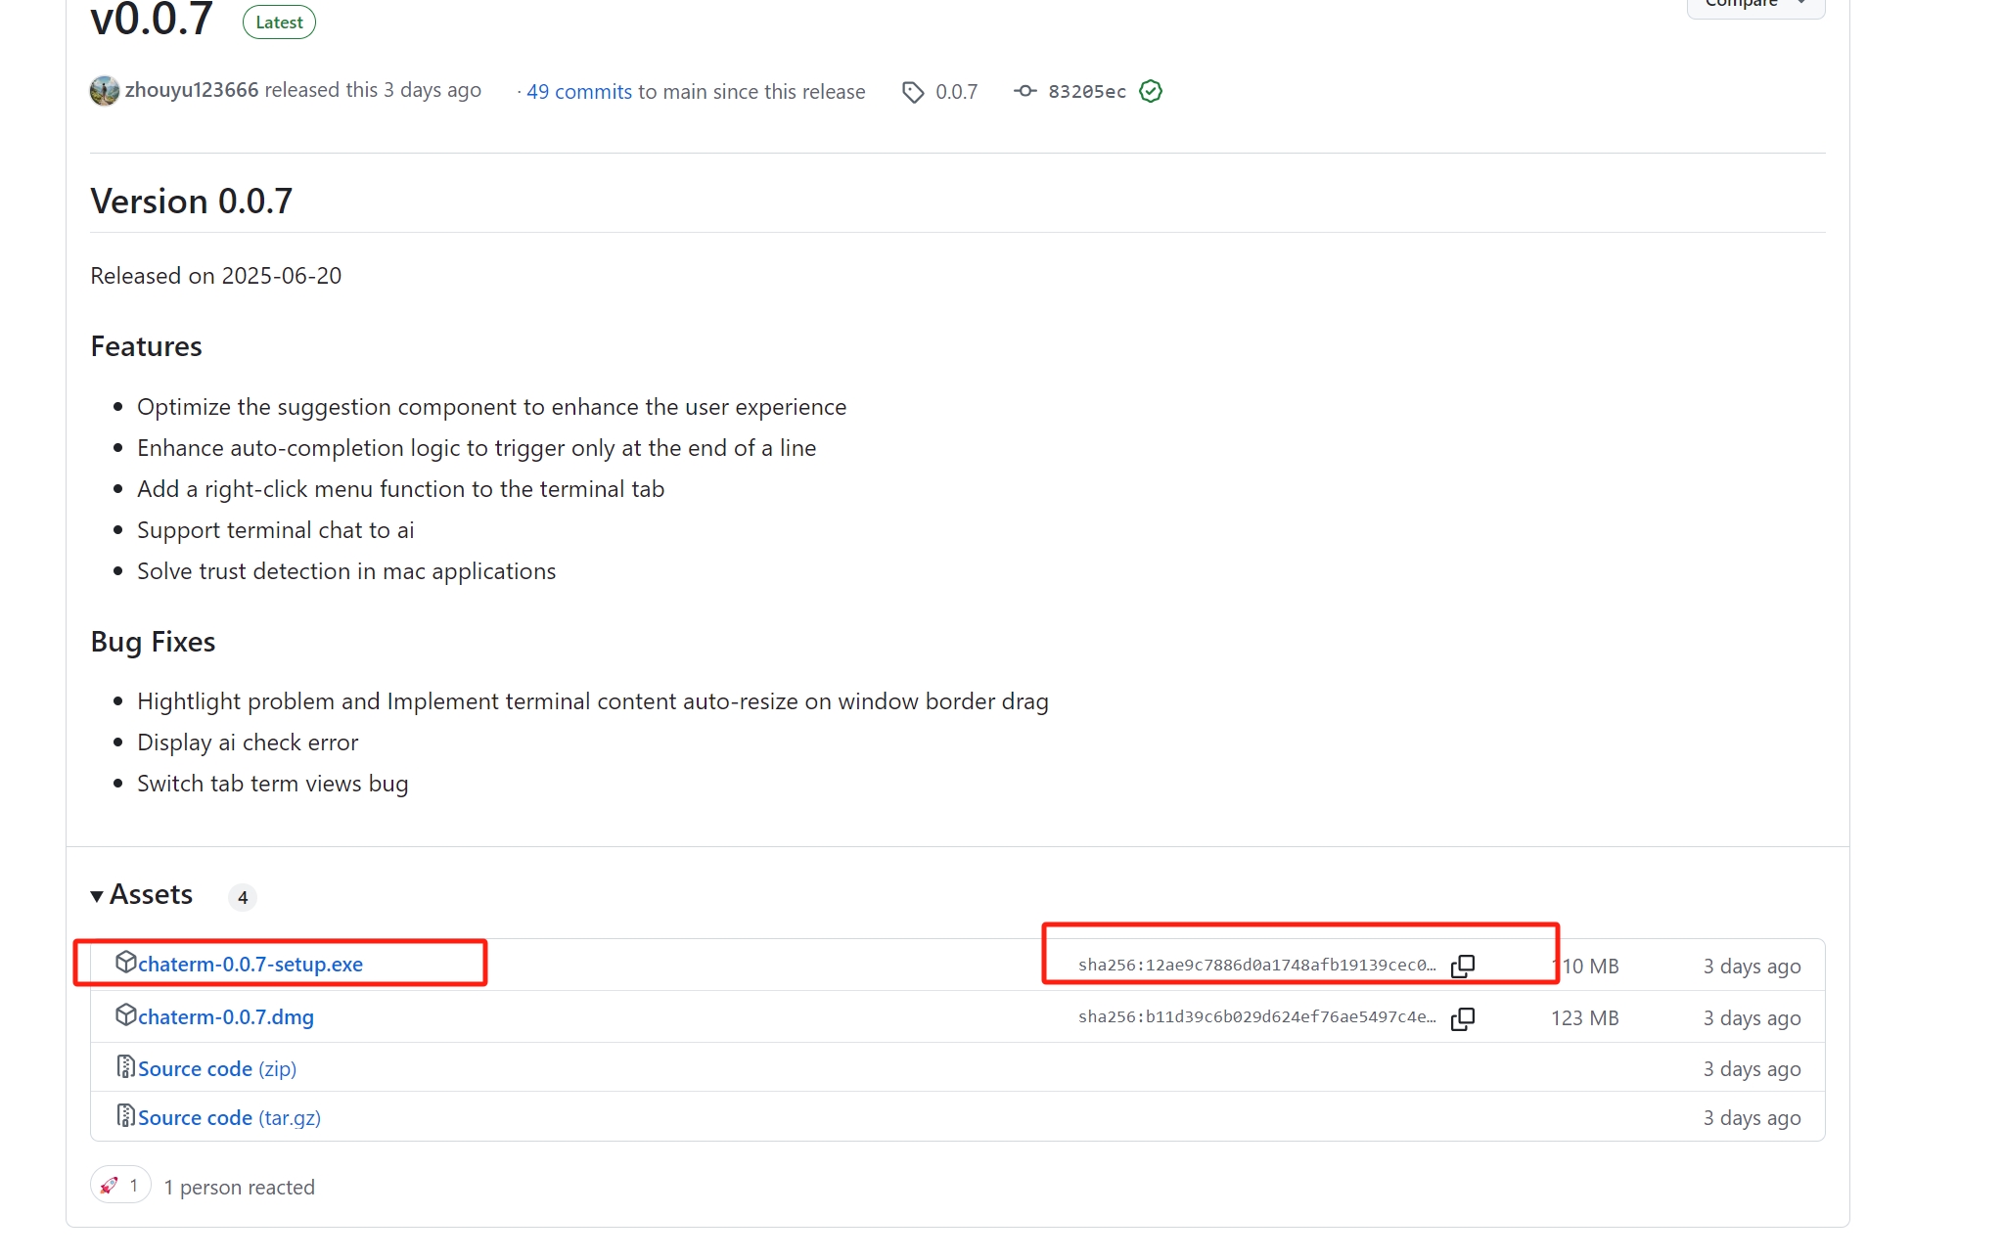Click '3 days ago' on Source code (tar.gz) row
The height and width of the screenshot is (1260, 2003).
tap(1753, 1118)
